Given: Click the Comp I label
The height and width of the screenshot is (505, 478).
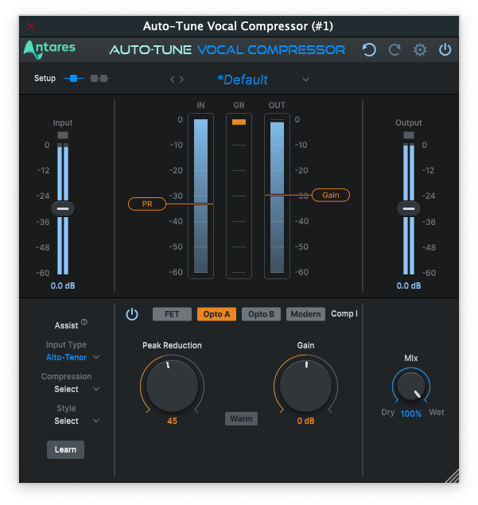Looking at the screenshot, I should [344, 313].
